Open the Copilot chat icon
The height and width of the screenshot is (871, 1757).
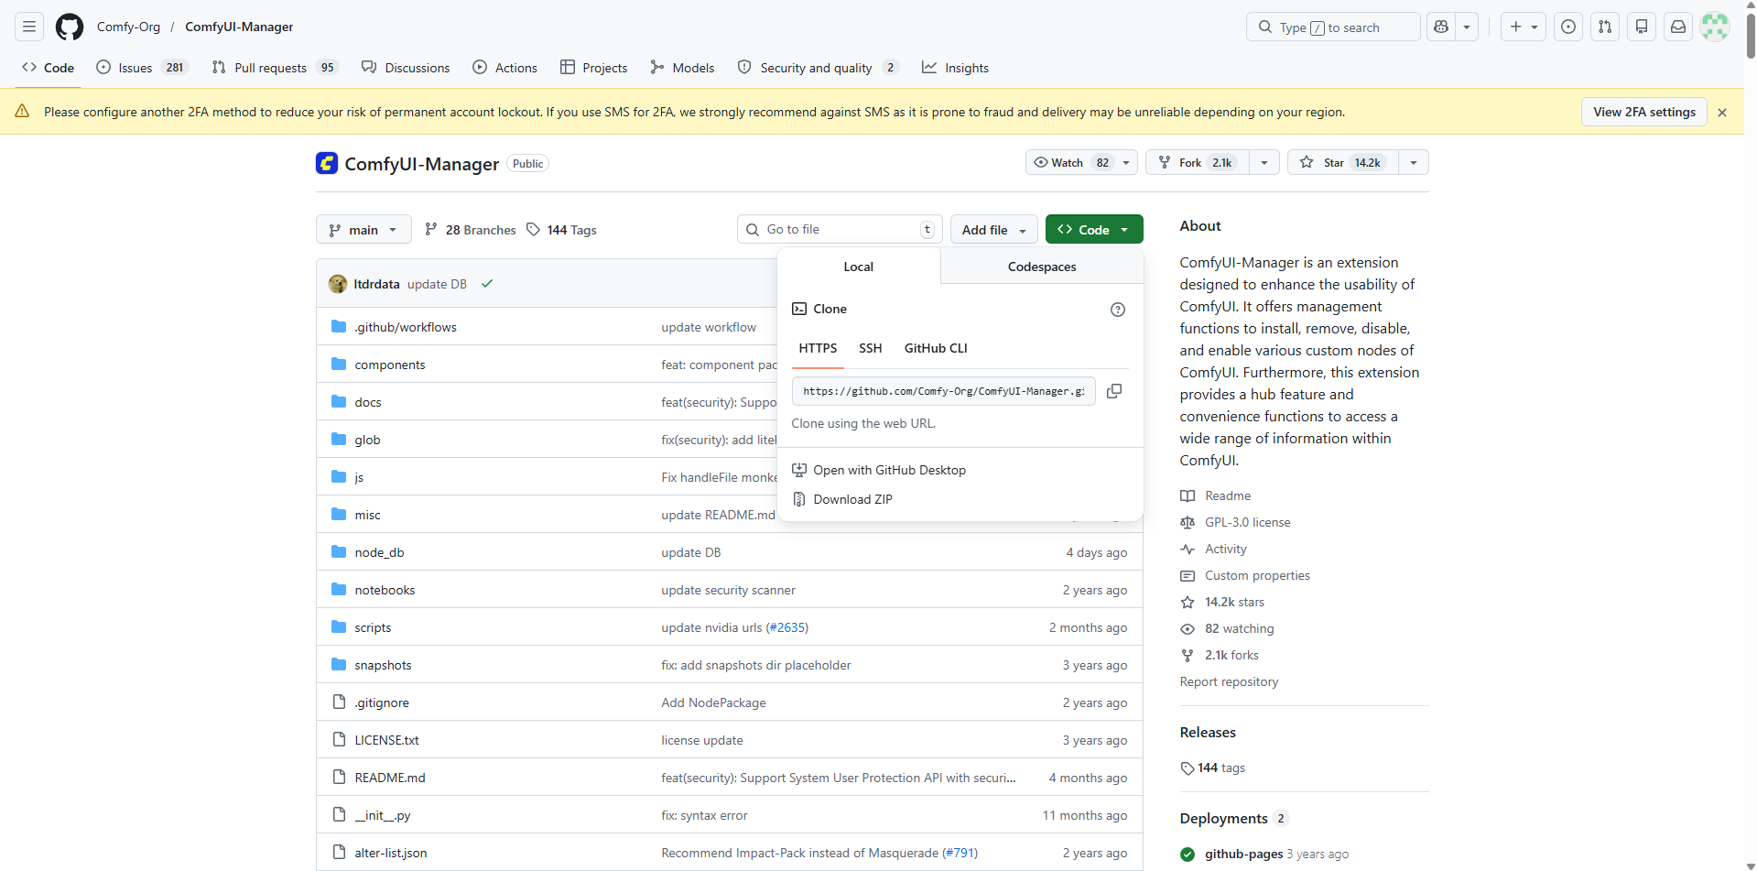(x=1441, y=27)
